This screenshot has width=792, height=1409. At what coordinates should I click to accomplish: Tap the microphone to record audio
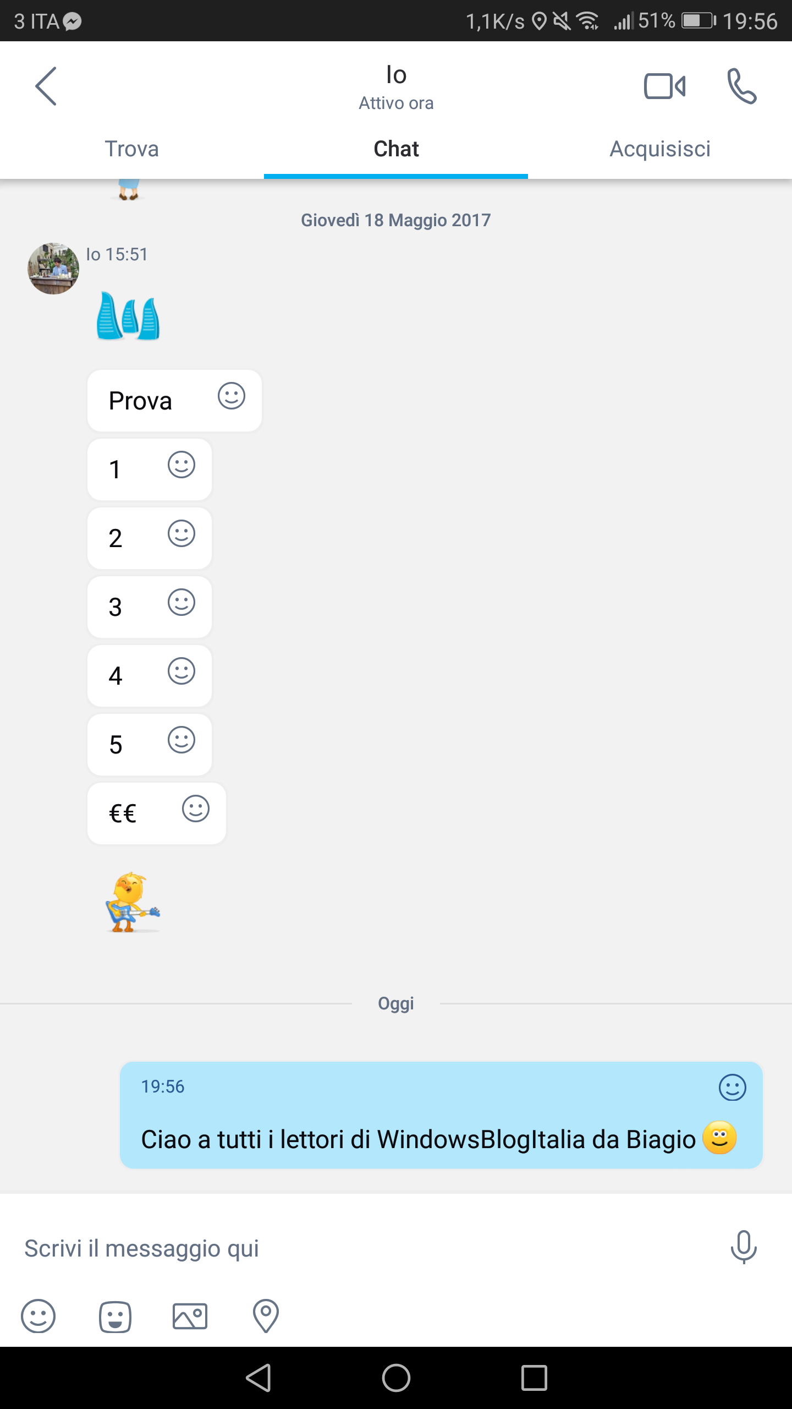pos(744,1247)
